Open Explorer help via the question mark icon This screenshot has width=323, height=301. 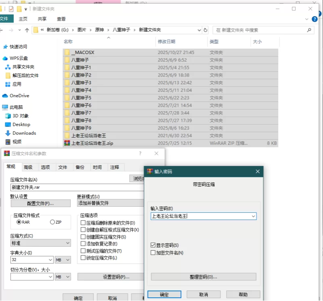coord(314,19)
